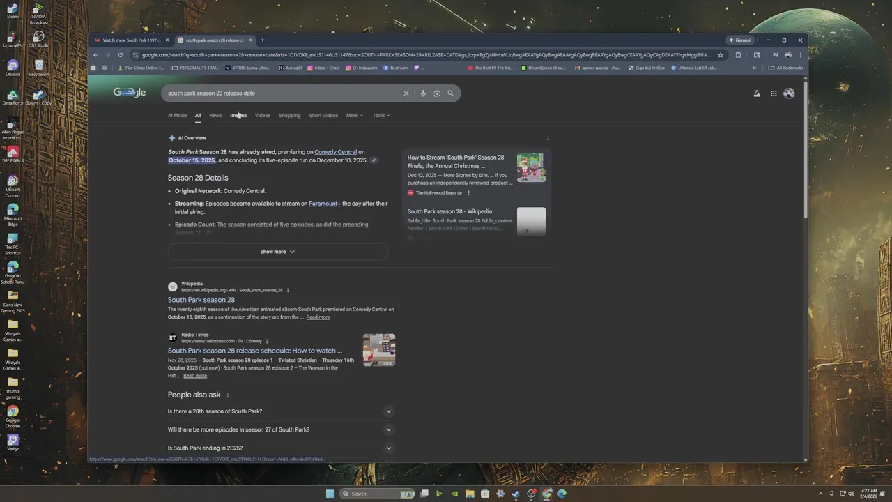Expand 'Is there a 28th season of South Park?'
The width and height of the screenshot is (892, 502).
(281, 411)
